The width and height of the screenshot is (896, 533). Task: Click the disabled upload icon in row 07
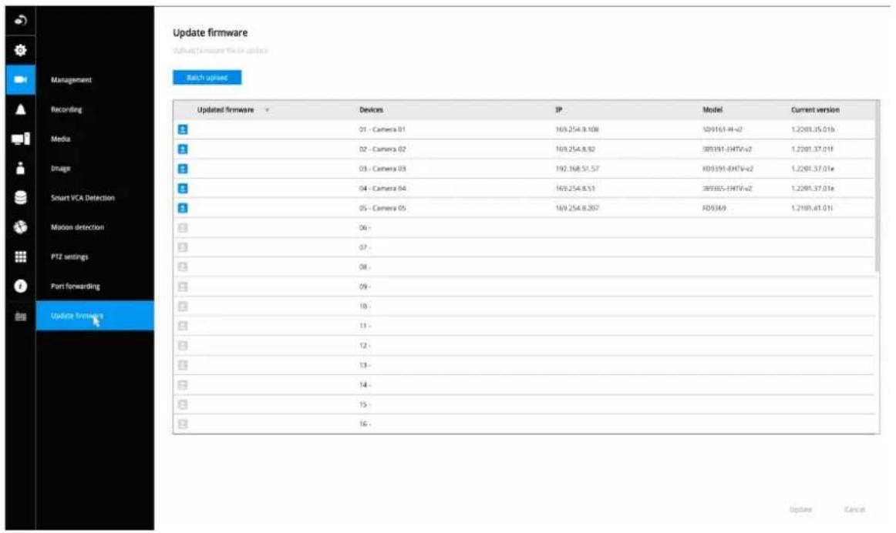click(x=183, y=247)
